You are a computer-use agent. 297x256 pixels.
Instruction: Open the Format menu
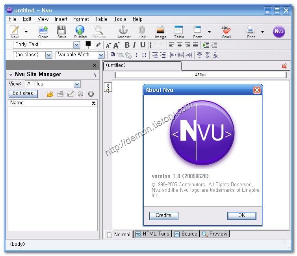pyautogui.click(x=81, y=19)
